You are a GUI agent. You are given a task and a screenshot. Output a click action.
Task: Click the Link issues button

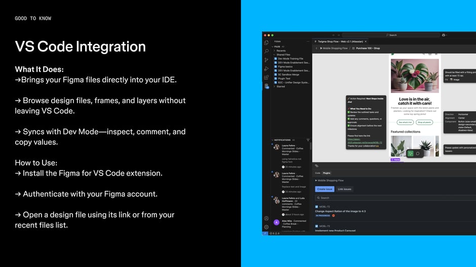pos(344,189)
